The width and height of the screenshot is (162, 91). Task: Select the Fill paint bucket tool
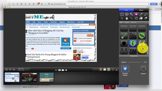pyautogui.click(x=141, y=18)
